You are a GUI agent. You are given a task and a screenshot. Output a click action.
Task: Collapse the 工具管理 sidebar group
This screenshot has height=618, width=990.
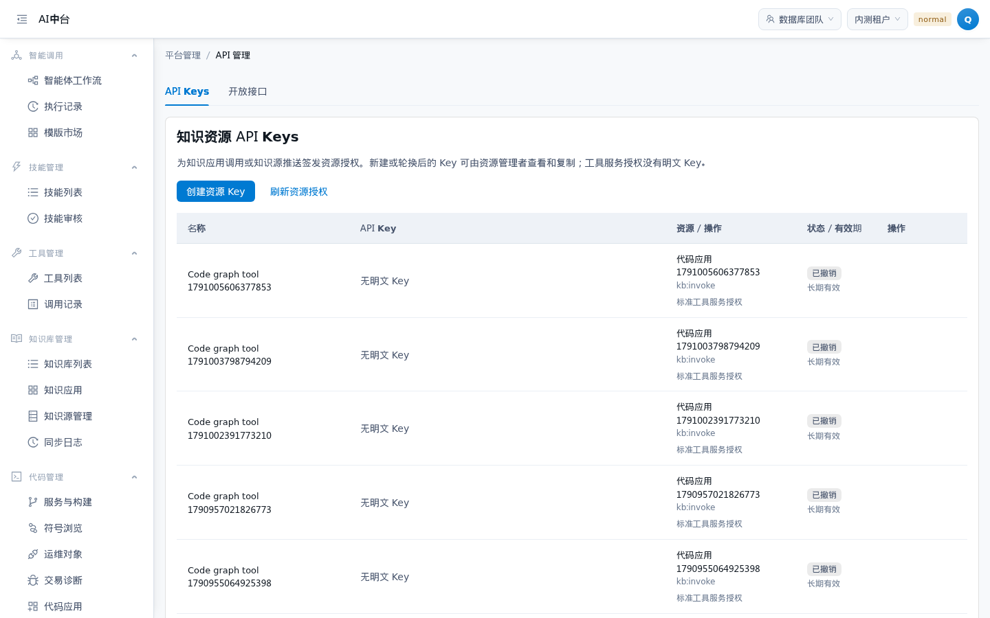[x=135, y=253]
